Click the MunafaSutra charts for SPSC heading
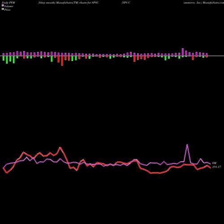This screenshot has width=224, height=224. pyautogui.click(x=68, y=3)
